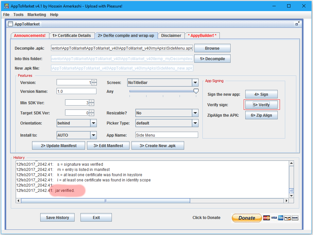Viewport: 313px width, 235px height.
Task: Click the yellow Donate button
Action: pos(247,218)
